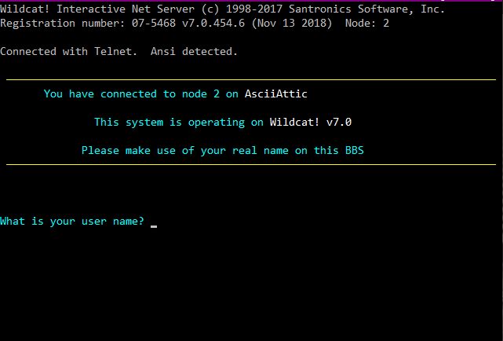Image resolution: width=503 pixels, height=341 pixels.
Task: Click the "This system is operating on" text
Action: point(179,123)
